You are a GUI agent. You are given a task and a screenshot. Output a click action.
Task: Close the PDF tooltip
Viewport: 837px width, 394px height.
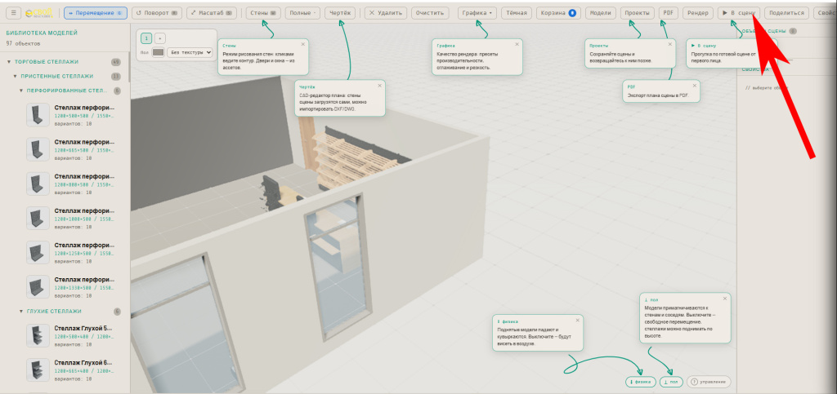tap(694, 85)
